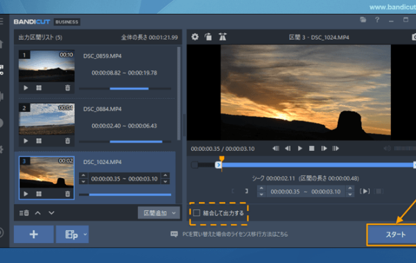This screenshot has height=263, width=416.
Task: Click the orange playhead marker on timeline
Action: [x=222, y=158]
